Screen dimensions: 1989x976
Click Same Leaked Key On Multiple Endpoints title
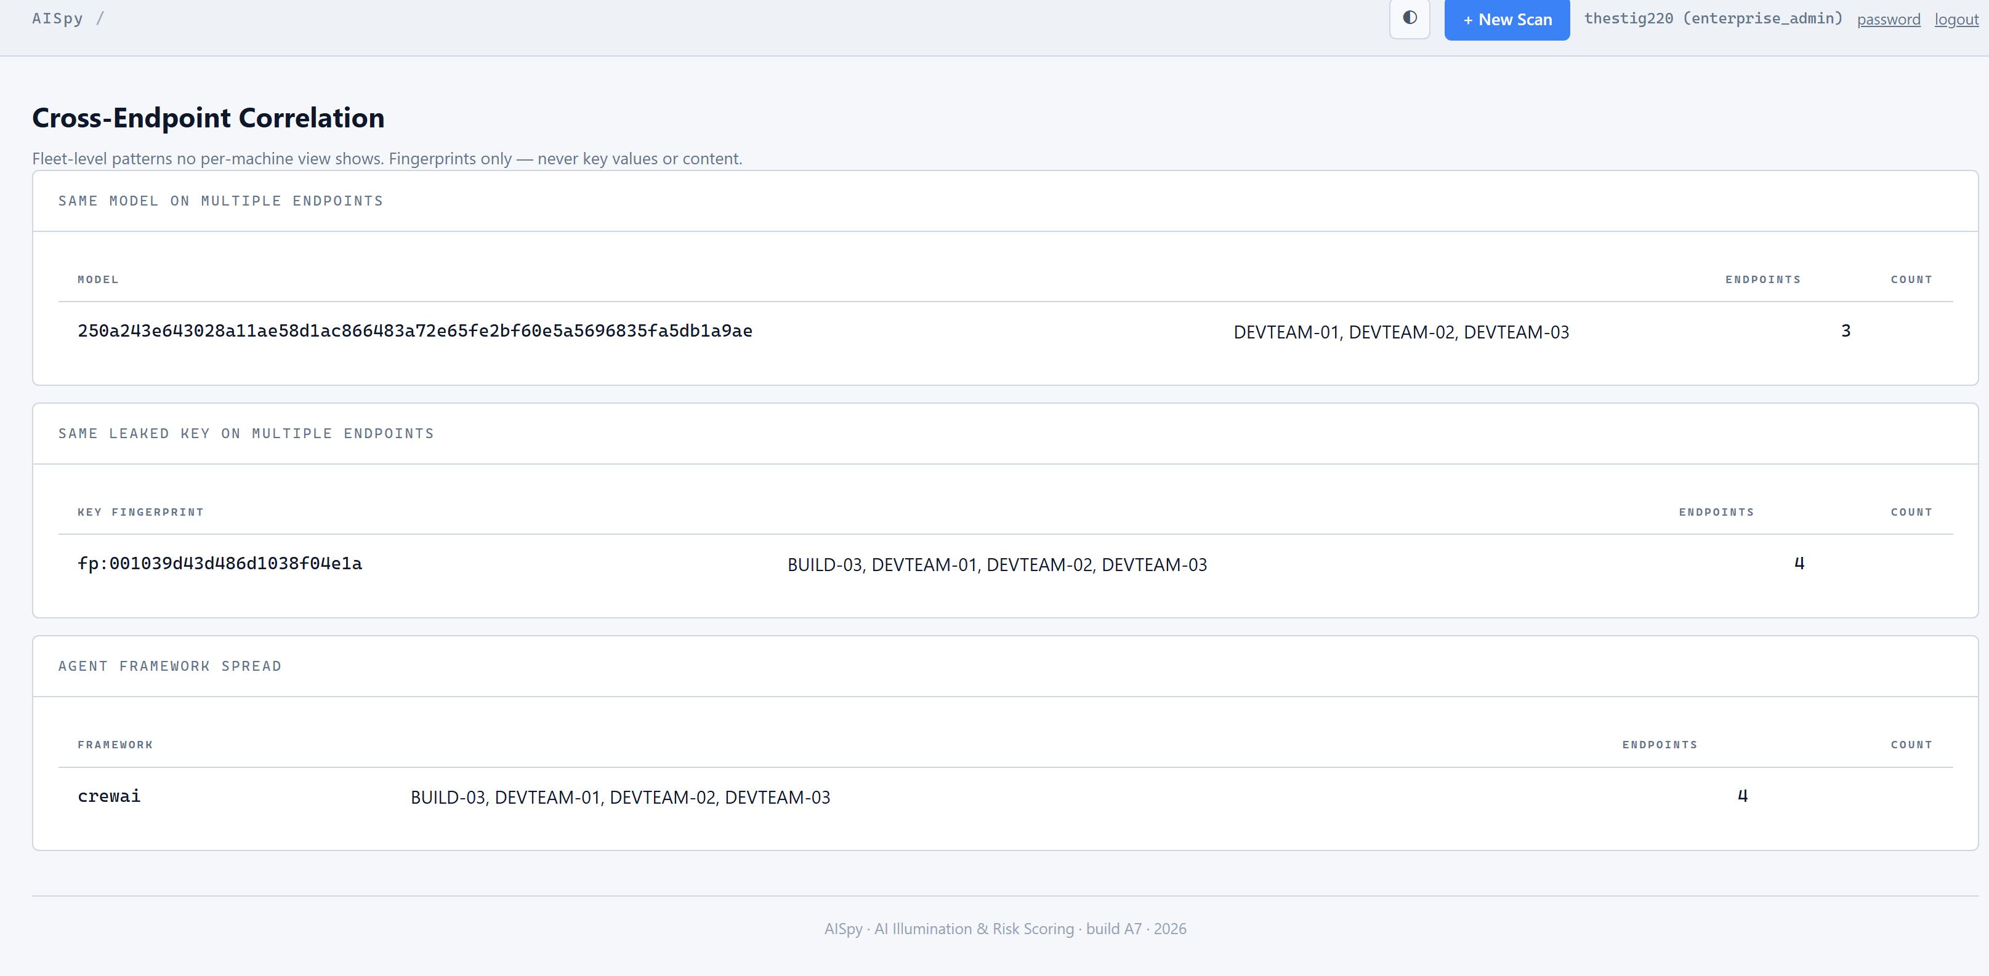[246, 434]
